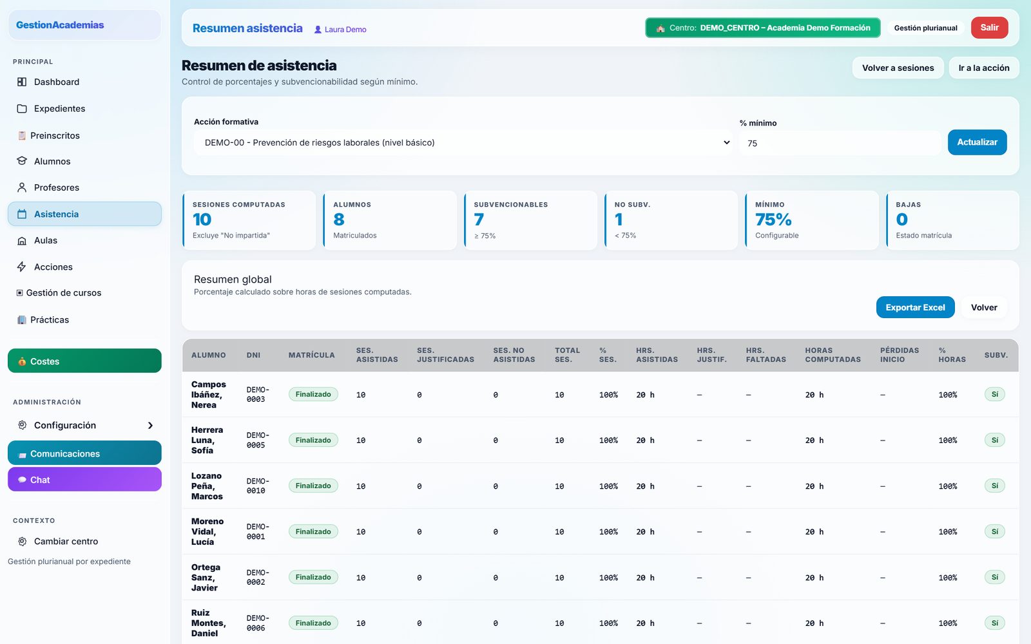1031x644 pixels.
Task: Click the ALUMNO column header
Action: point(208,355)
